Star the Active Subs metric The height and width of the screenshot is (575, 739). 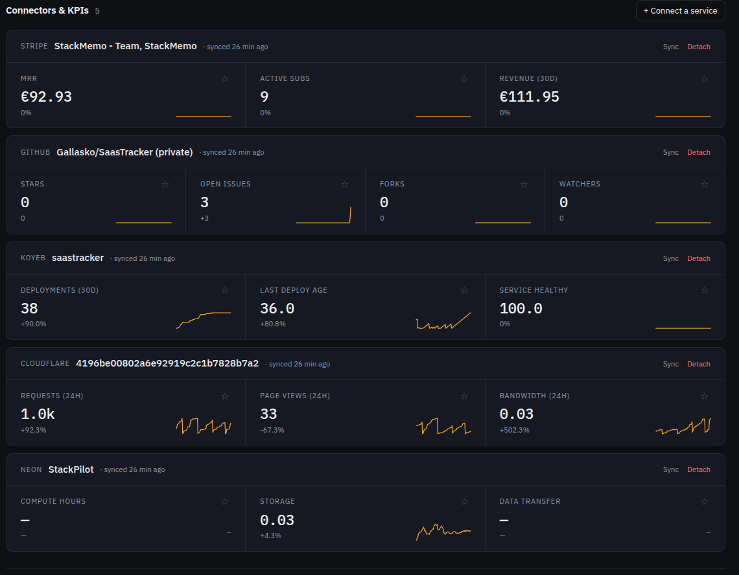point(464,79)
